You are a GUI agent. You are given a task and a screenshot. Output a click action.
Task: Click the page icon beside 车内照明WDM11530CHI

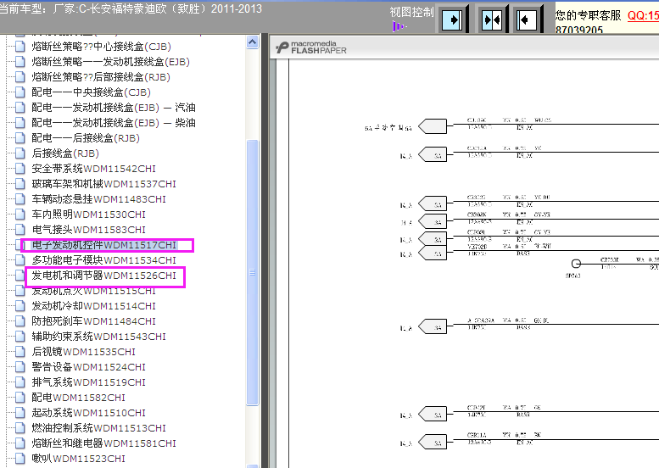(20, 214)
